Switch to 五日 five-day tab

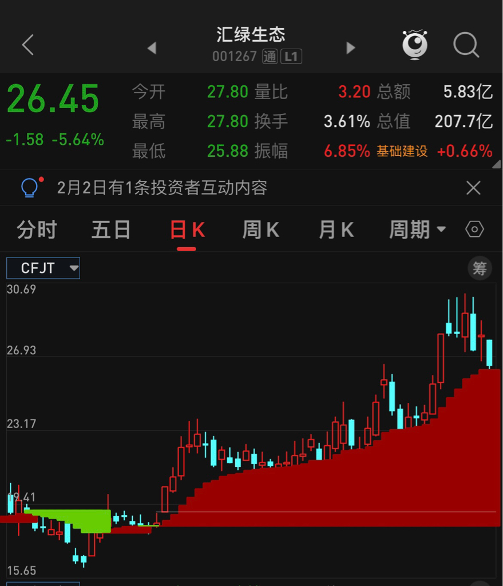pos(111,229)
